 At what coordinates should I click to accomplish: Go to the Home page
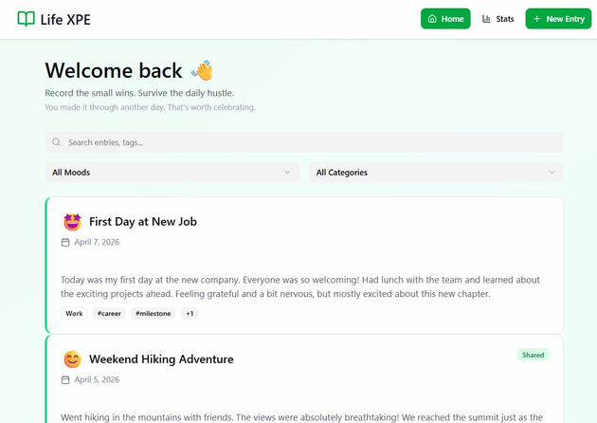pos(445,19)
